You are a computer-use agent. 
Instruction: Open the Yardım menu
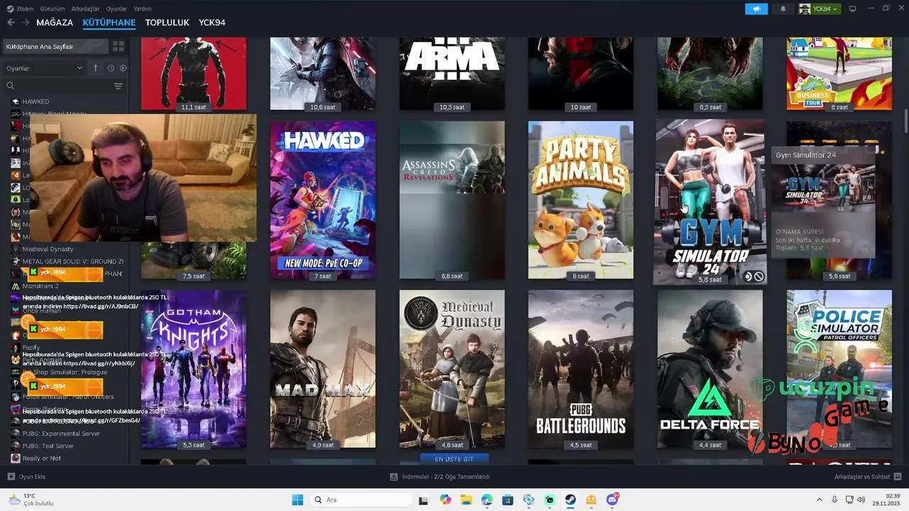tap(142, 9)
